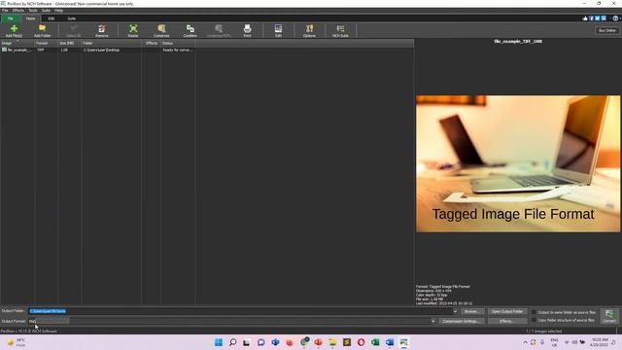Sort by the Image column header
This screenshot has width=622, height=350.
(17, 43)
